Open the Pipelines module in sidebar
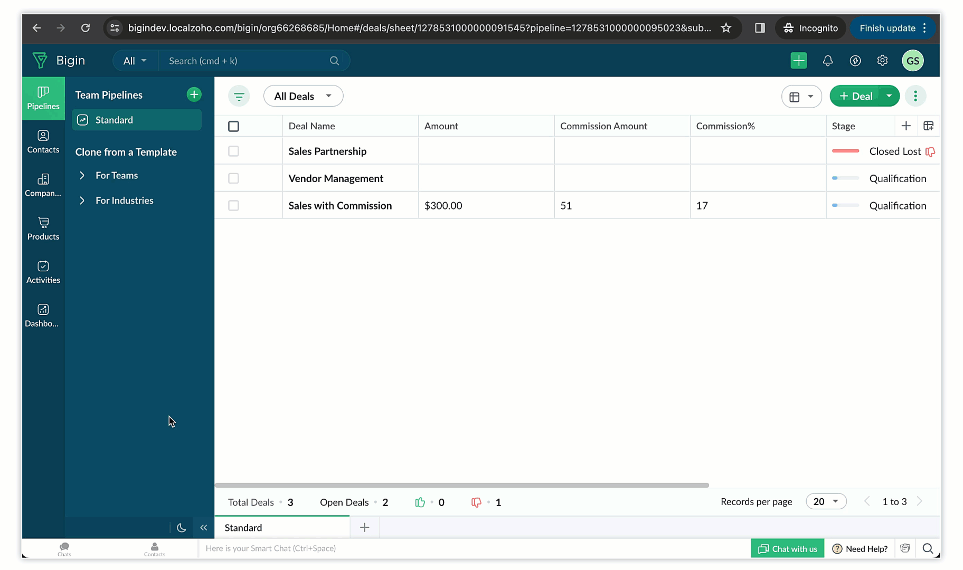The image size is (963, 570). (x=43, y=98)
